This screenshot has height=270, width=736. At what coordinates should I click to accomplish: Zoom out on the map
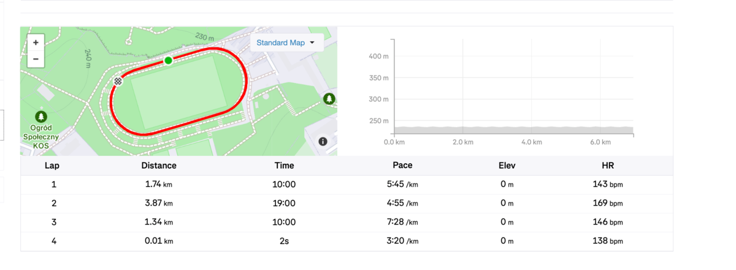(36, 59)
